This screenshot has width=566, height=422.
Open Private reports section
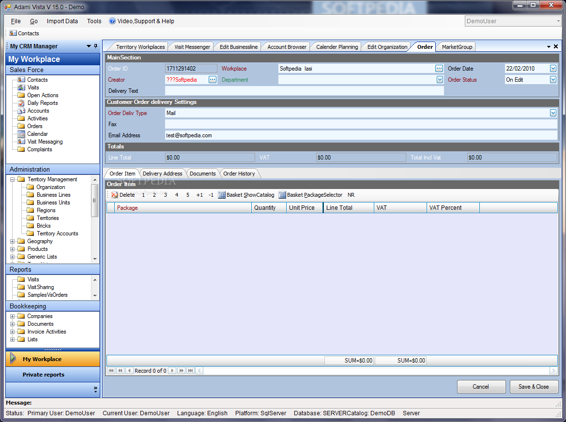pyautogui.click(x=53, y=375)
